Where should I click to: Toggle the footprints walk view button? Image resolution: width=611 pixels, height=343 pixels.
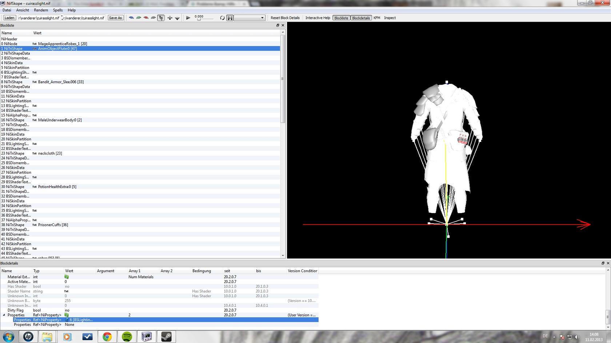[x=161, y=18]
